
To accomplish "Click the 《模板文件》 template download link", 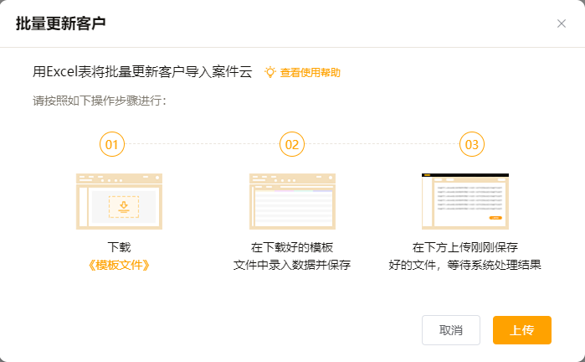I will [x=119, y=266].
